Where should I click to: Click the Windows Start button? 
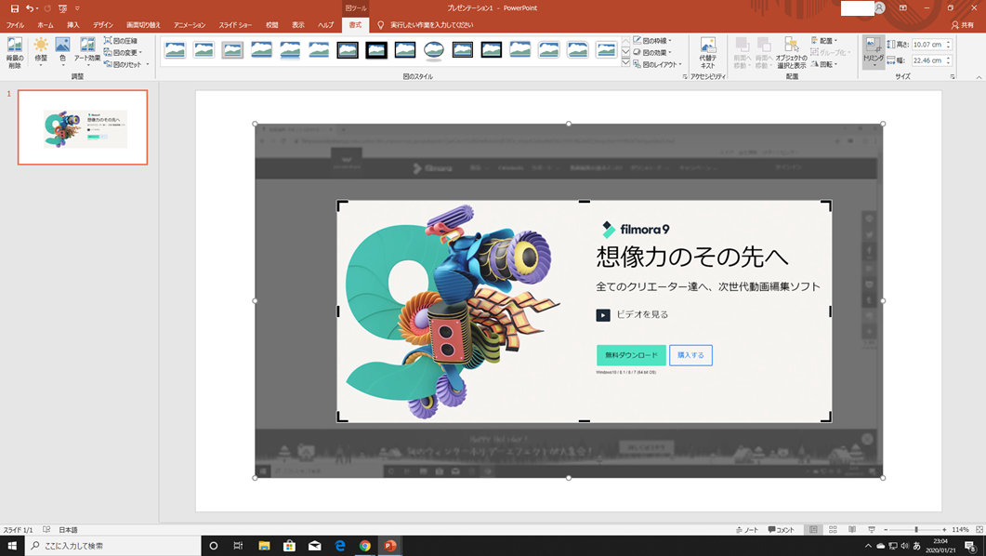pos(12,545)
